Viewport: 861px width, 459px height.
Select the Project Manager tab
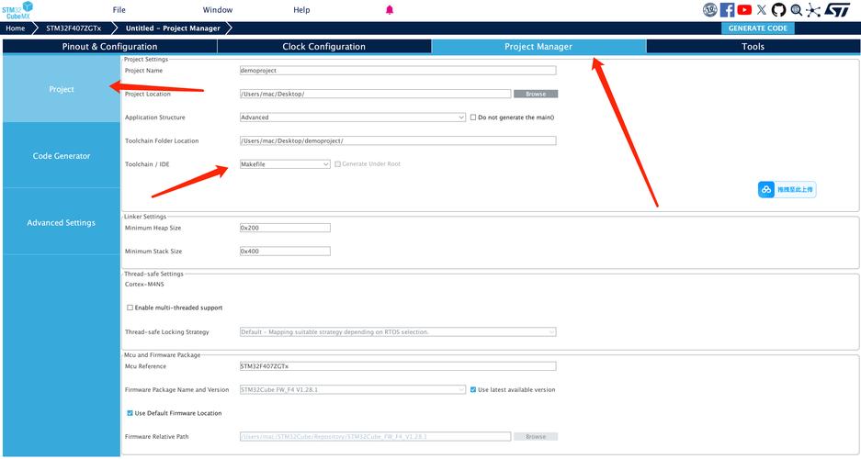tap(538, 47)
